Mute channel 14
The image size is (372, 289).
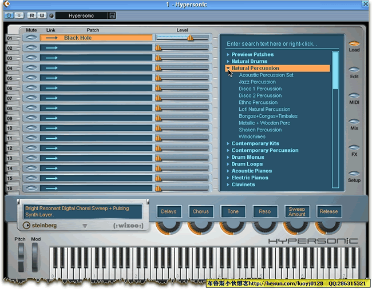[x=31, y=168]
